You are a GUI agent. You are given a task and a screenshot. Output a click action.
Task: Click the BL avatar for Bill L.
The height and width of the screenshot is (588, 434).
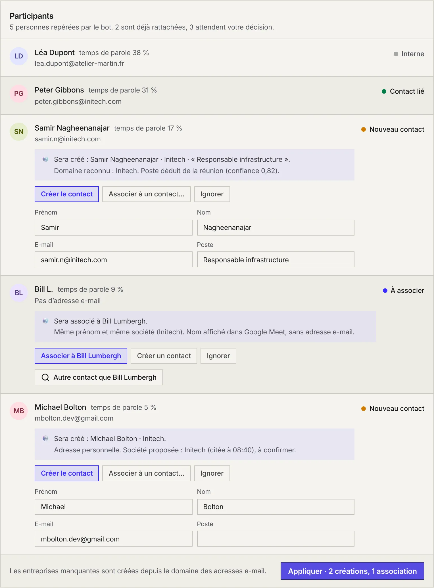tap(19, 293)
